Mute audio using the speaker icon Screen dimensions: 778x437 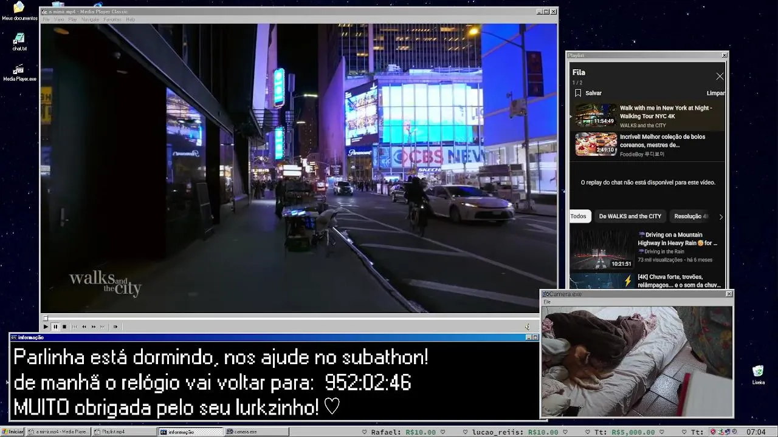[528, 327]
